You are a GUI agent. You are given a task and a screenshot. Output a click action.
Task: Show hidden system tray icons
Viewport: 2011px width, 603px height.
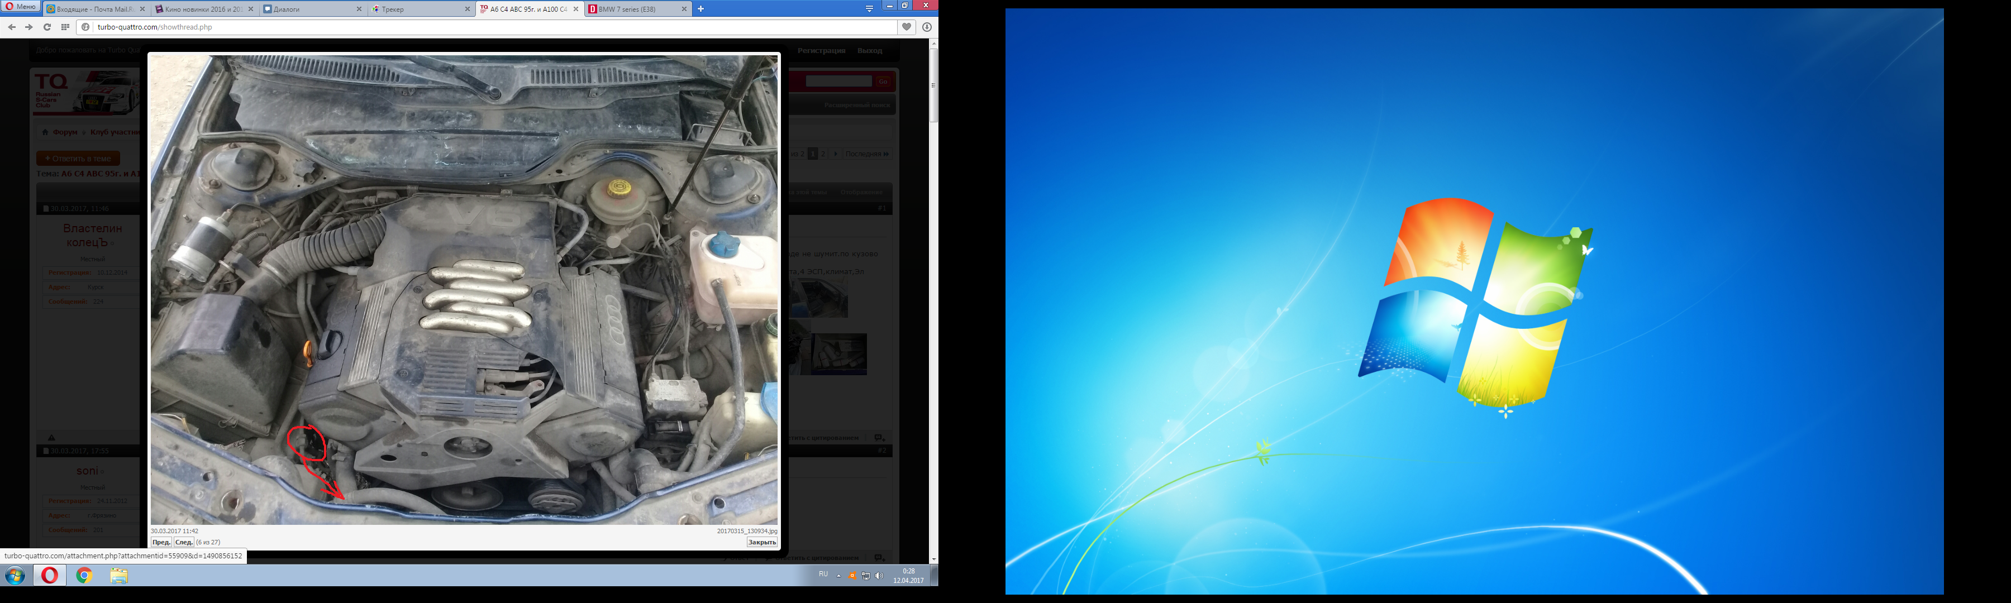coord(838,576)
